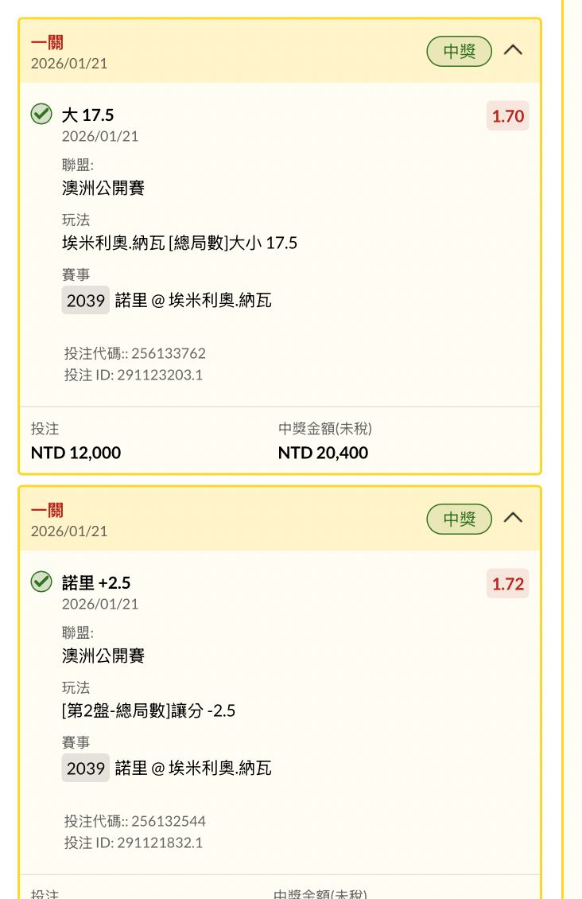
Task: Tap the NTD 12,000 stake amount
Action: (x=76, y=453)
